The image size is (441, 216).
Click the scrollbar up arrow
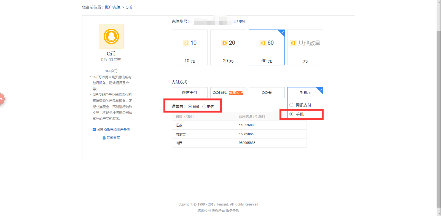pos(439,2)
